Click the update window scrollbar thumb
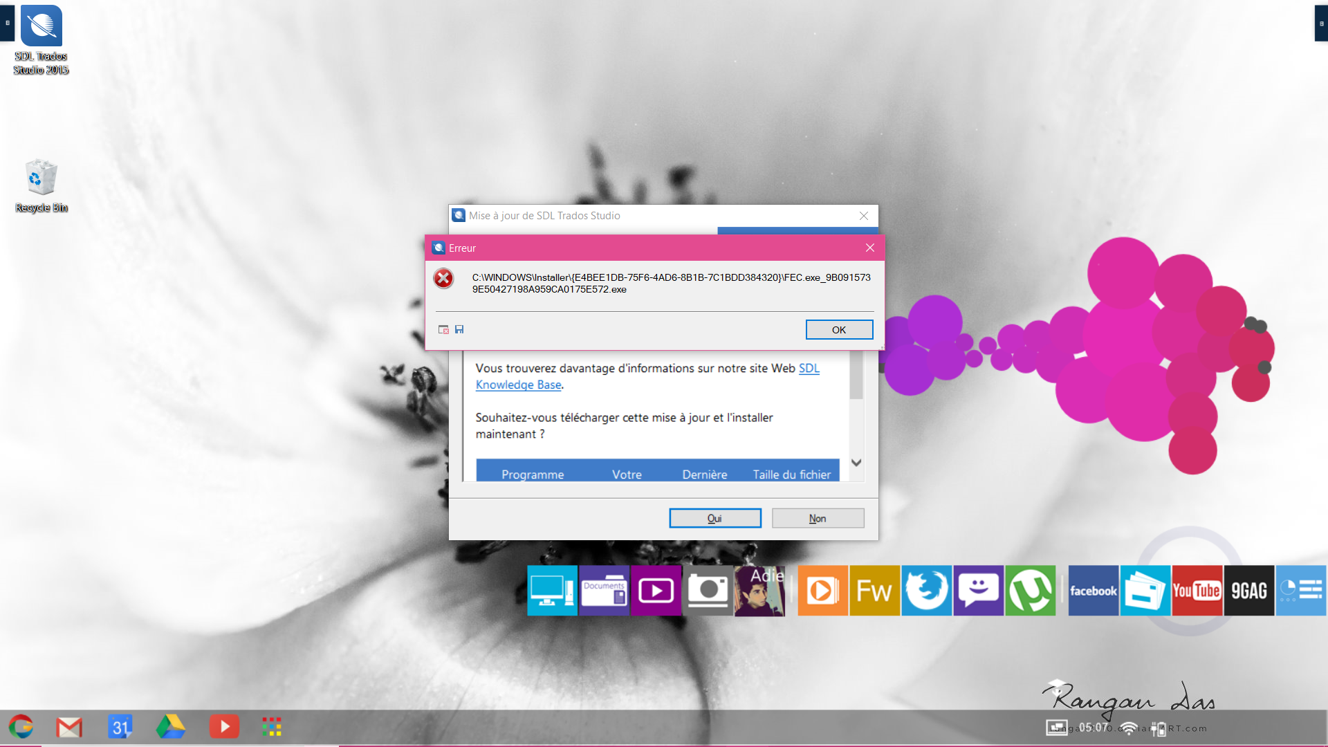 (856, 375)
